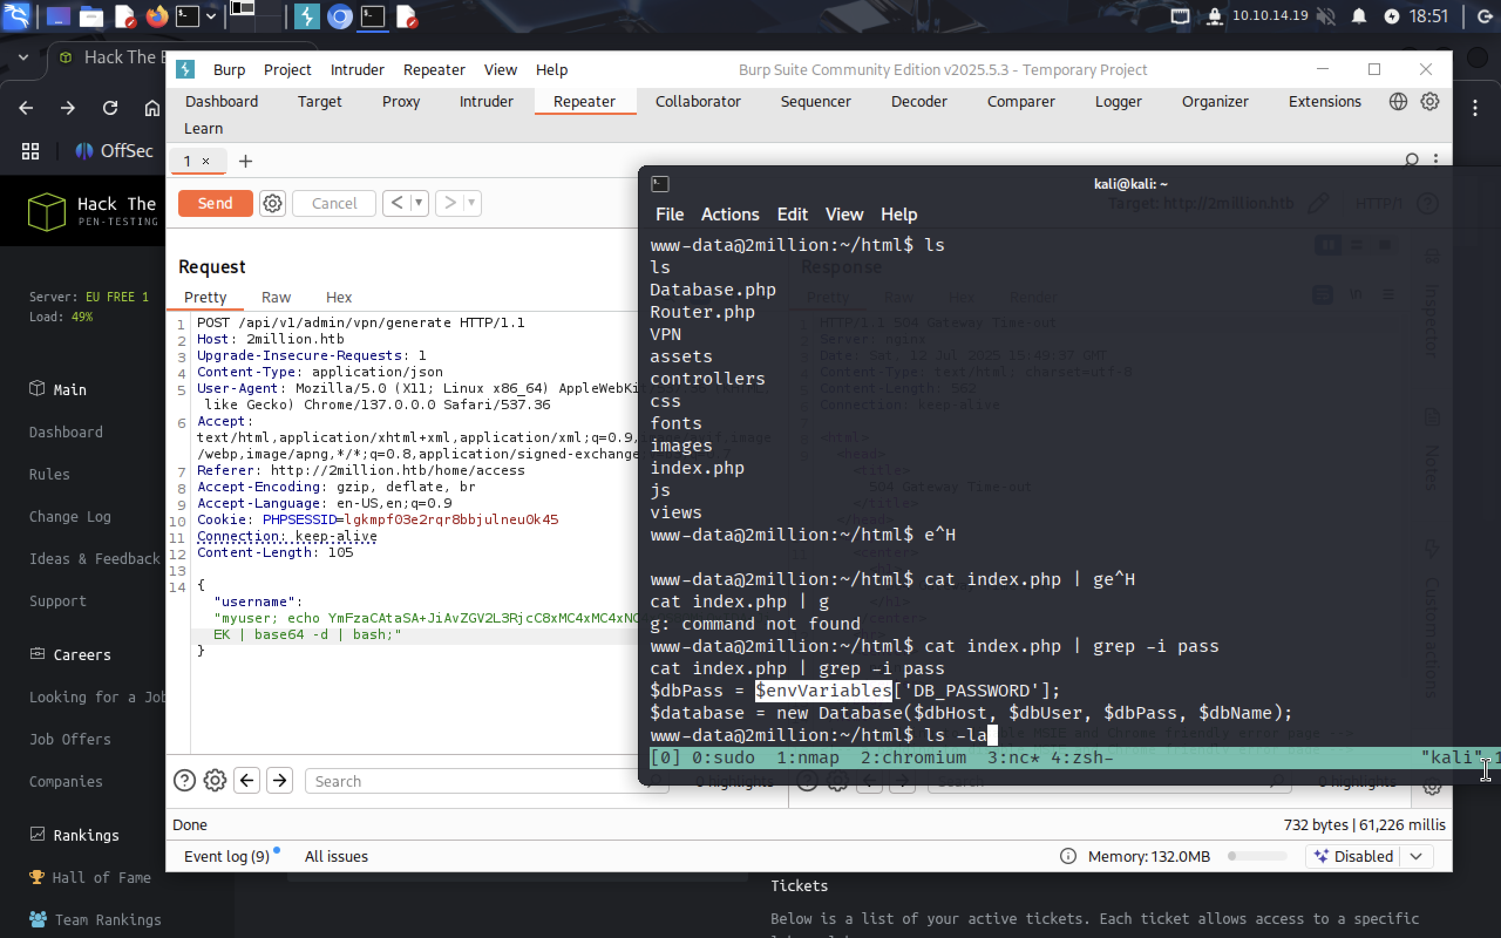This screenshot has height=938, width=1501.
Task: Open the Repeater menu in Burp
Action: click(x=434, y=70)
